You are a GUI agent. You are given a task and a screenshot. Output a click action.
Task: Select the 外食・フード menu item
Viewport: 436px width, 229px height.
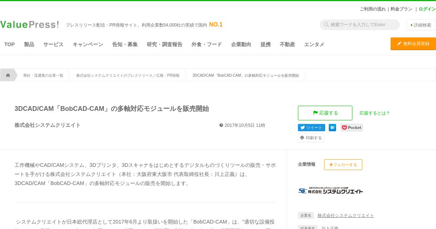pyautogui.click(x=207, y=44)
